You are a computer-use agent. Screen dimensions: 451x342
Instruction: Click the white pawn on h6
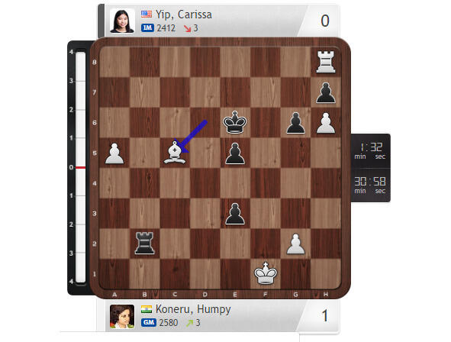point(326,123)
